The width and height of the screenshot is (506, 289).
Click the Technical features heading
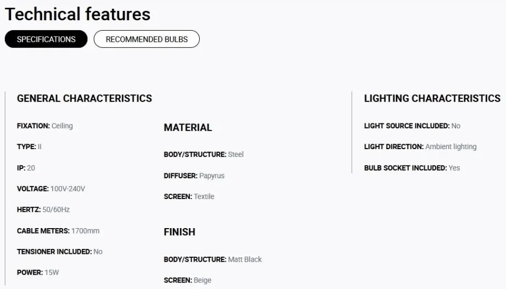tap(77, 14)
